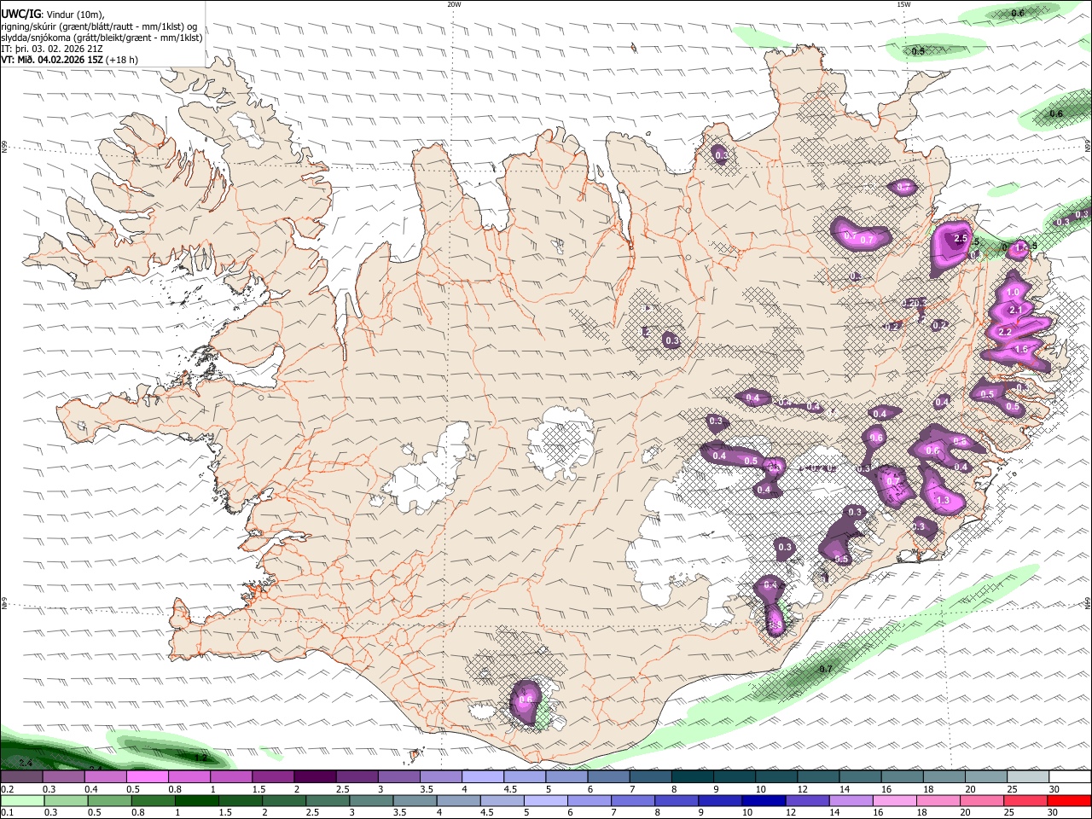This screenshot has height=819, width=1092.
Task: Pick the darkest green swatch between 1 and 1.5
Action: click(196, 800)
